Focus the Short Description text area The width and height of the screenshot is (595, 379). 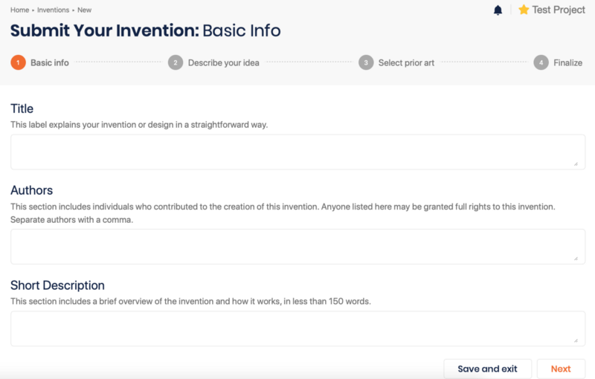[x=297, y=328]
